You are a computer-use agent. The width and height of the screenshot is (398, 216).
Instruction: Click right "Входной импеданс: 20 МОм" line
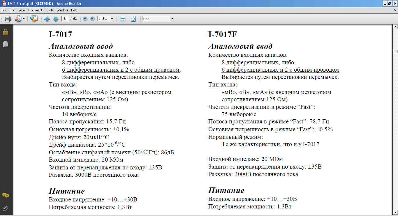pos(246,159)
